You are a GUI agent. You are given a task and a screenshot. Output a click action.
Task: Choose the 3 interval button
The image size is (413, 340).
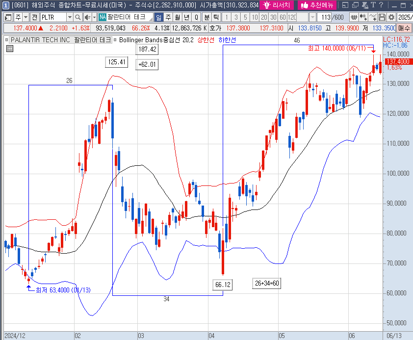pyautogui.click(x=236, y=18)
